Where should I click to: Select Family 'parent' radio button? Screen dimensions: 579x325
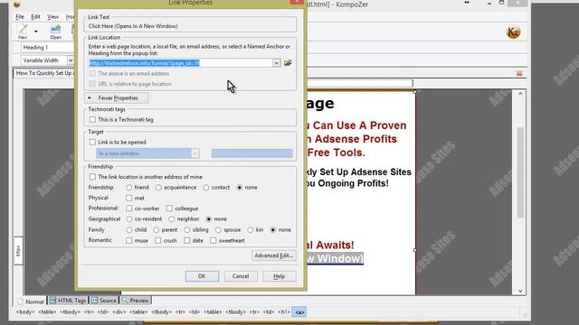click(x=157, y=230)
